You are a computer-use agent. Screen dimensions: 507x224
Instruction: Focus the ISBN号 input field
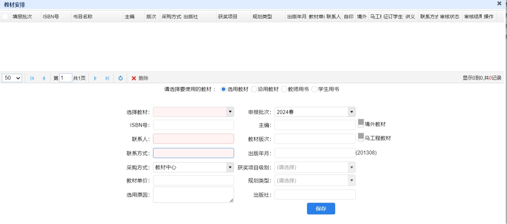[x=193, y=125]
